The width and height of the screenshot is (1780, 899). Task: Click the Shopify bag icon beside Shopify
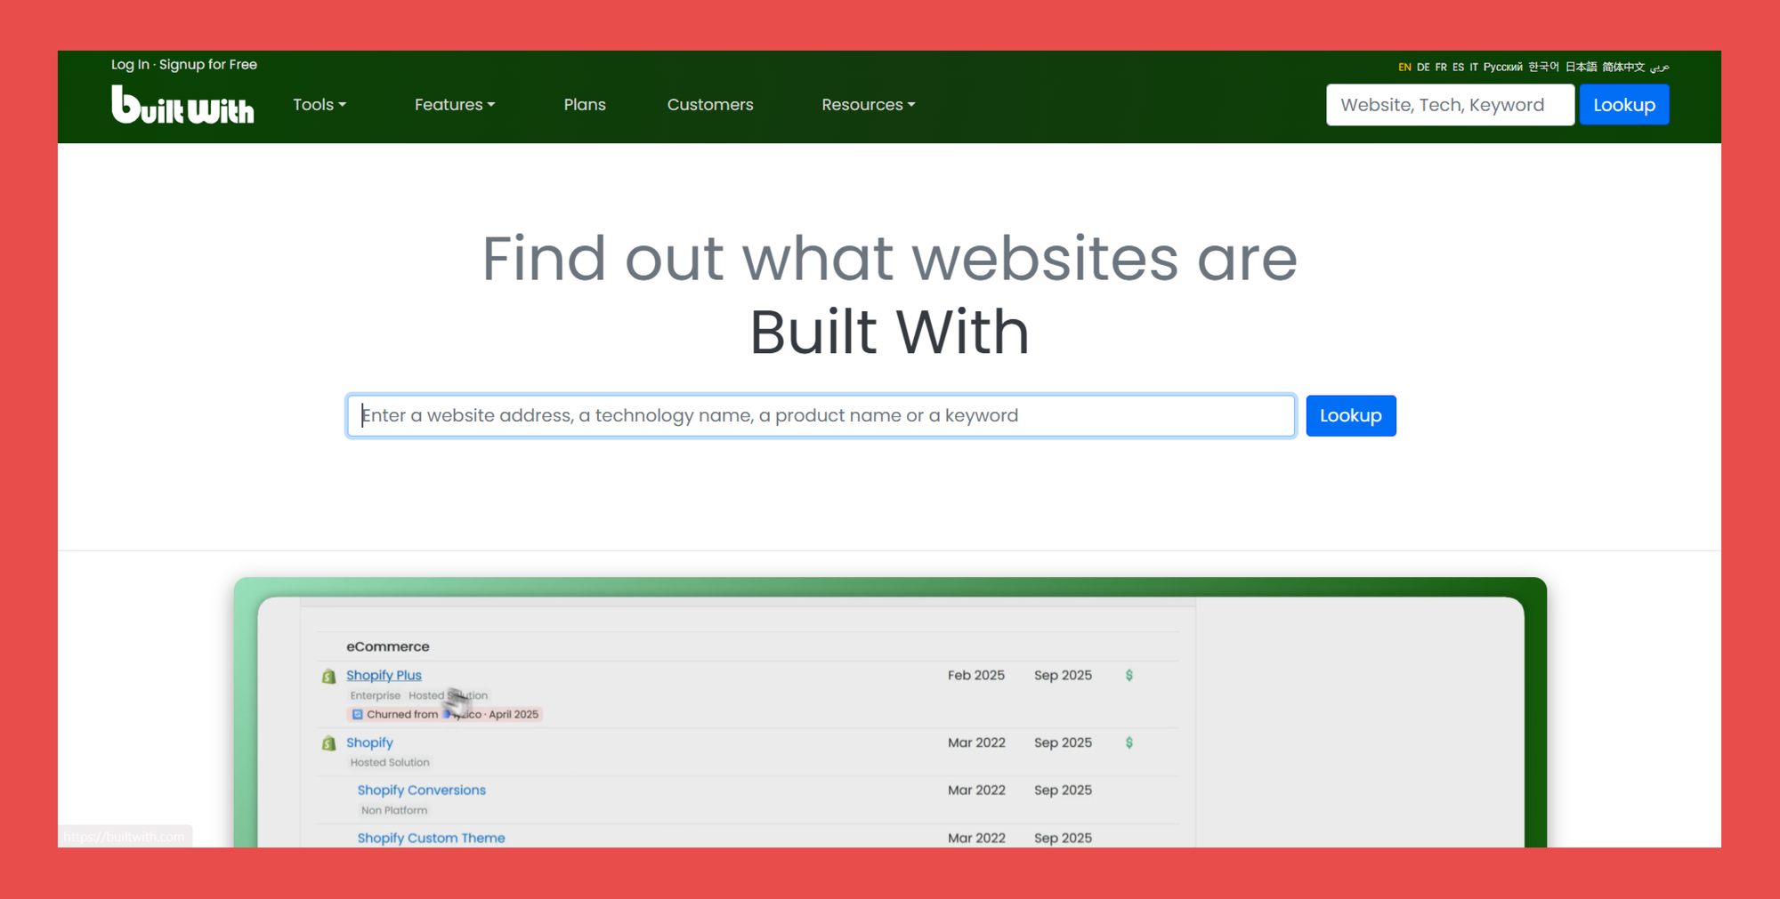click(328, 744)
